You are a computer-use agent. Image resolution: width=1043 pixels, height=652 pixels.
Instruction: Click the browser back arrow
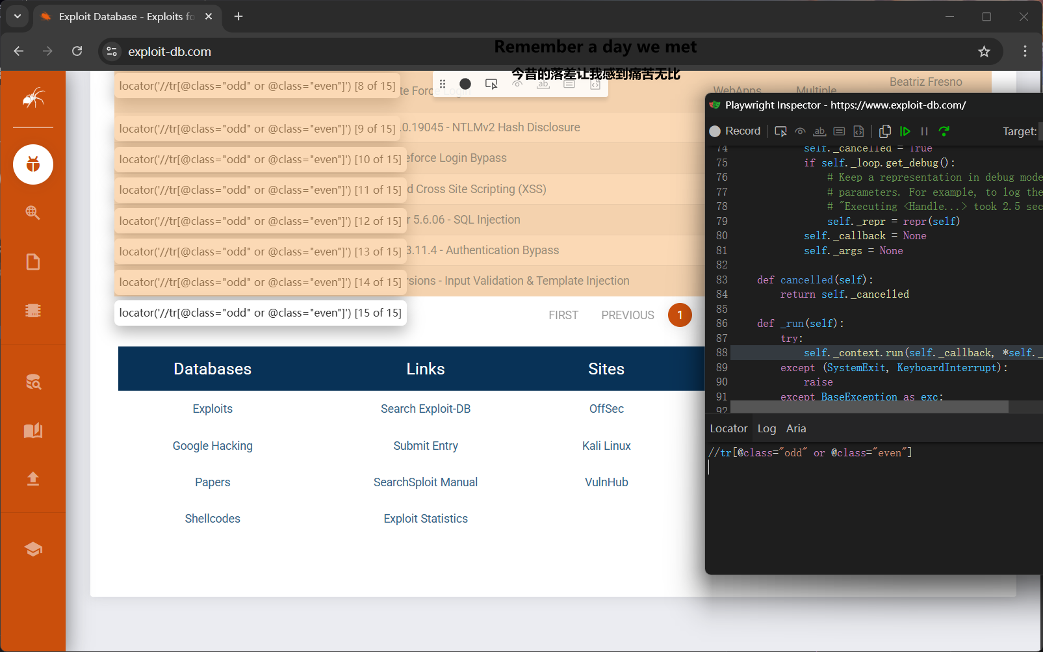point(18,51)
